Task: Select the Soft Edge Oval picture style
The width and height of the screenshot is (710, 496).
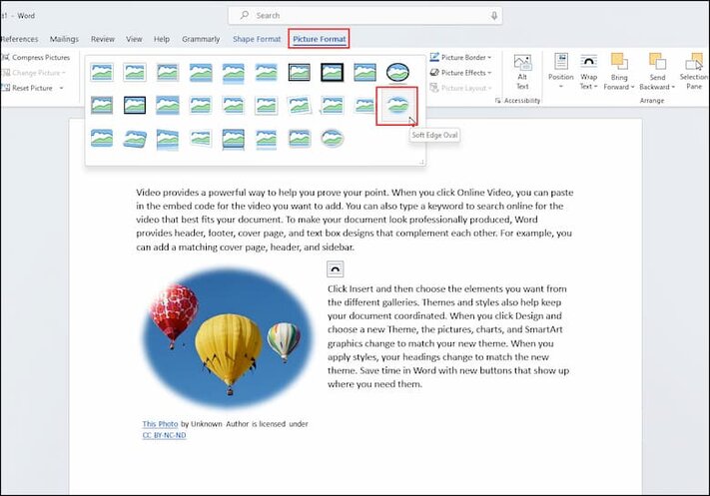Action: pyautogui.click(x=397, y=106)
